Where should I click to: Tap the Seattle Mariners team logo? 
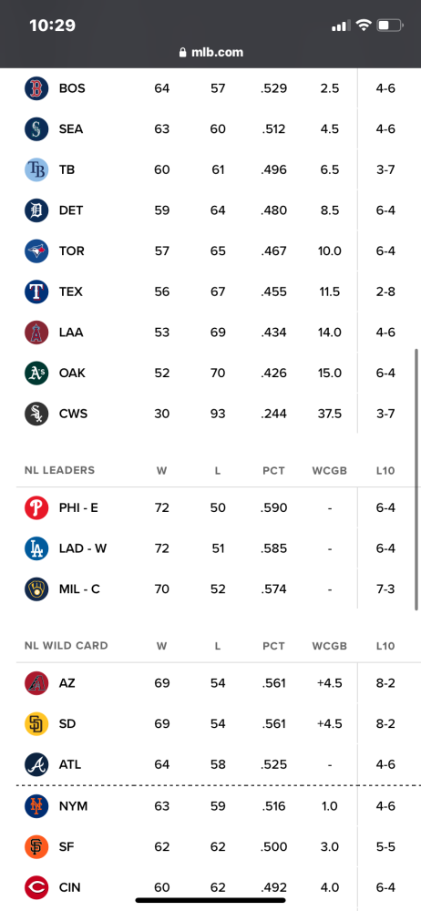click(x=36, y=129)
